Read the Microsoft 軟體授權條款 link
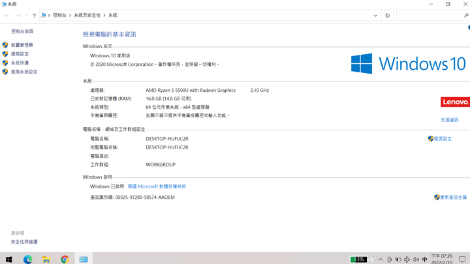 (x=157, y=186)
